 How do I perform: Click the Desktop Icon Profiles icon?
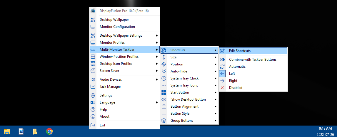tap(93, 64)
